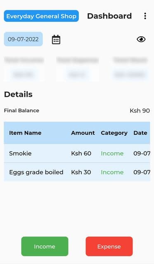The image size is (154, 264).
Task: Sort by Amount column header
Action: [x=83, y=133]
